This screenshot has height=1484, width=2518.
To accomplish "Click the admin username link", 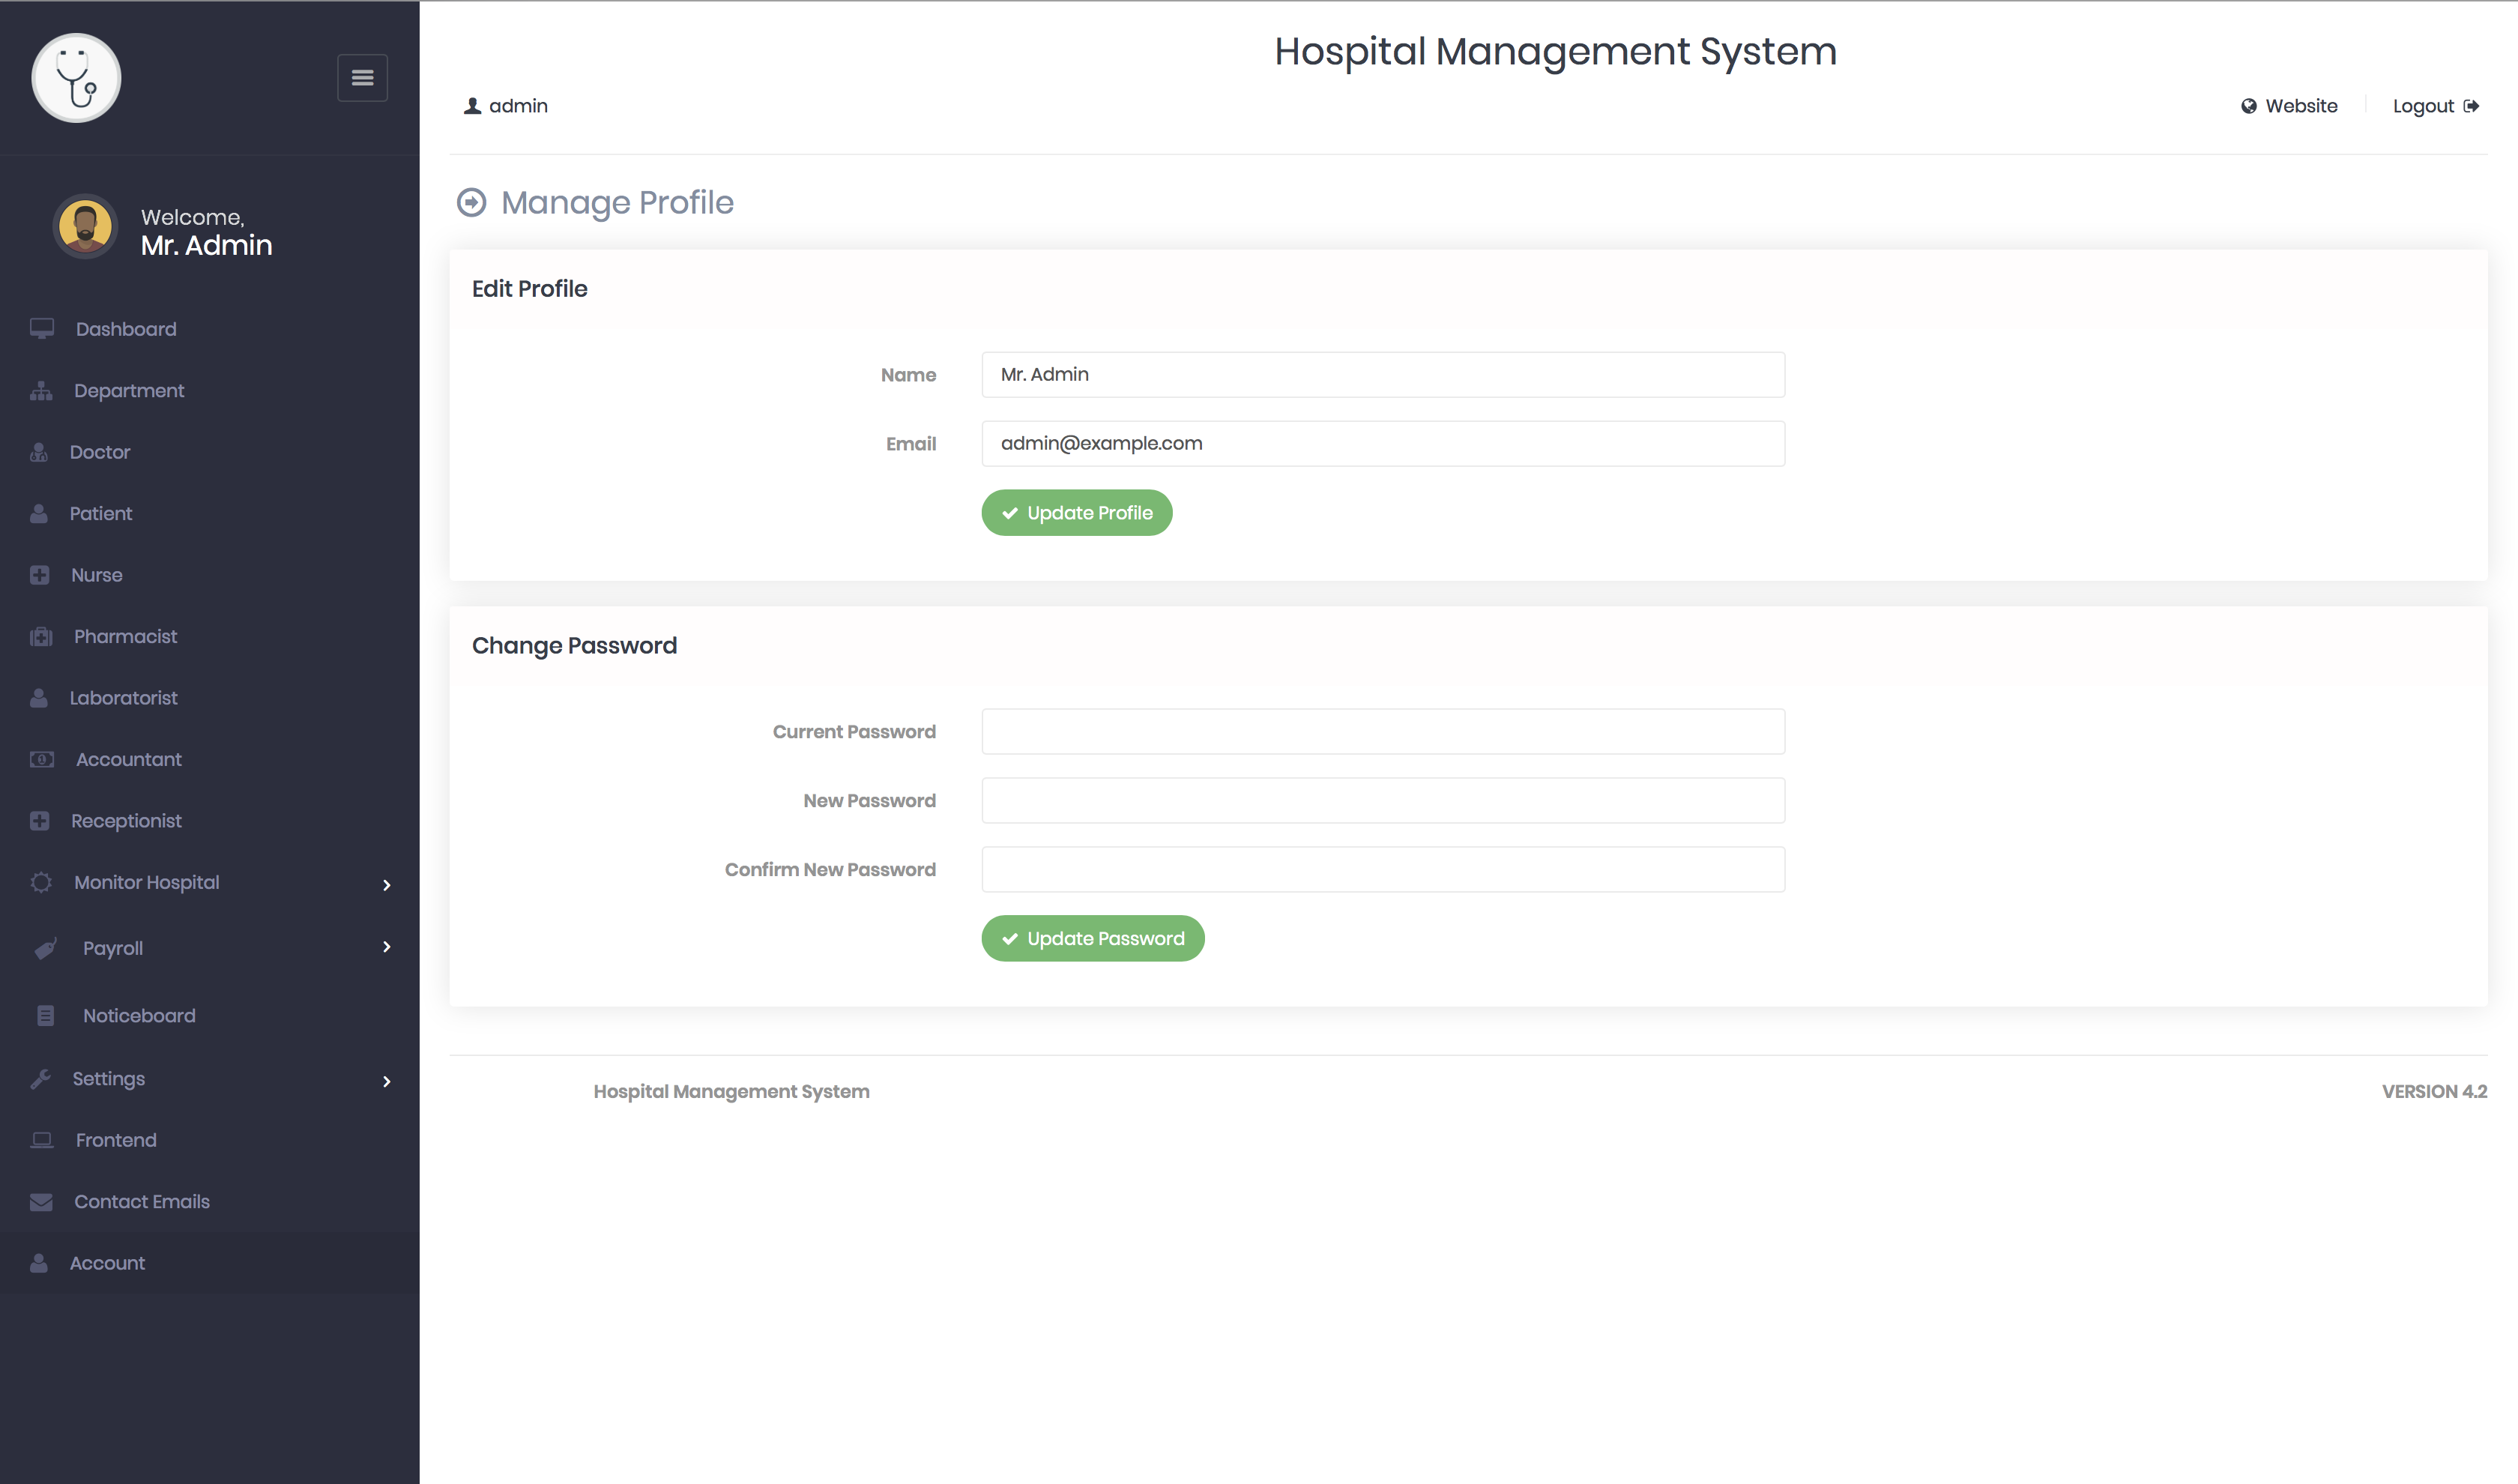I will (x=518, y=106).
